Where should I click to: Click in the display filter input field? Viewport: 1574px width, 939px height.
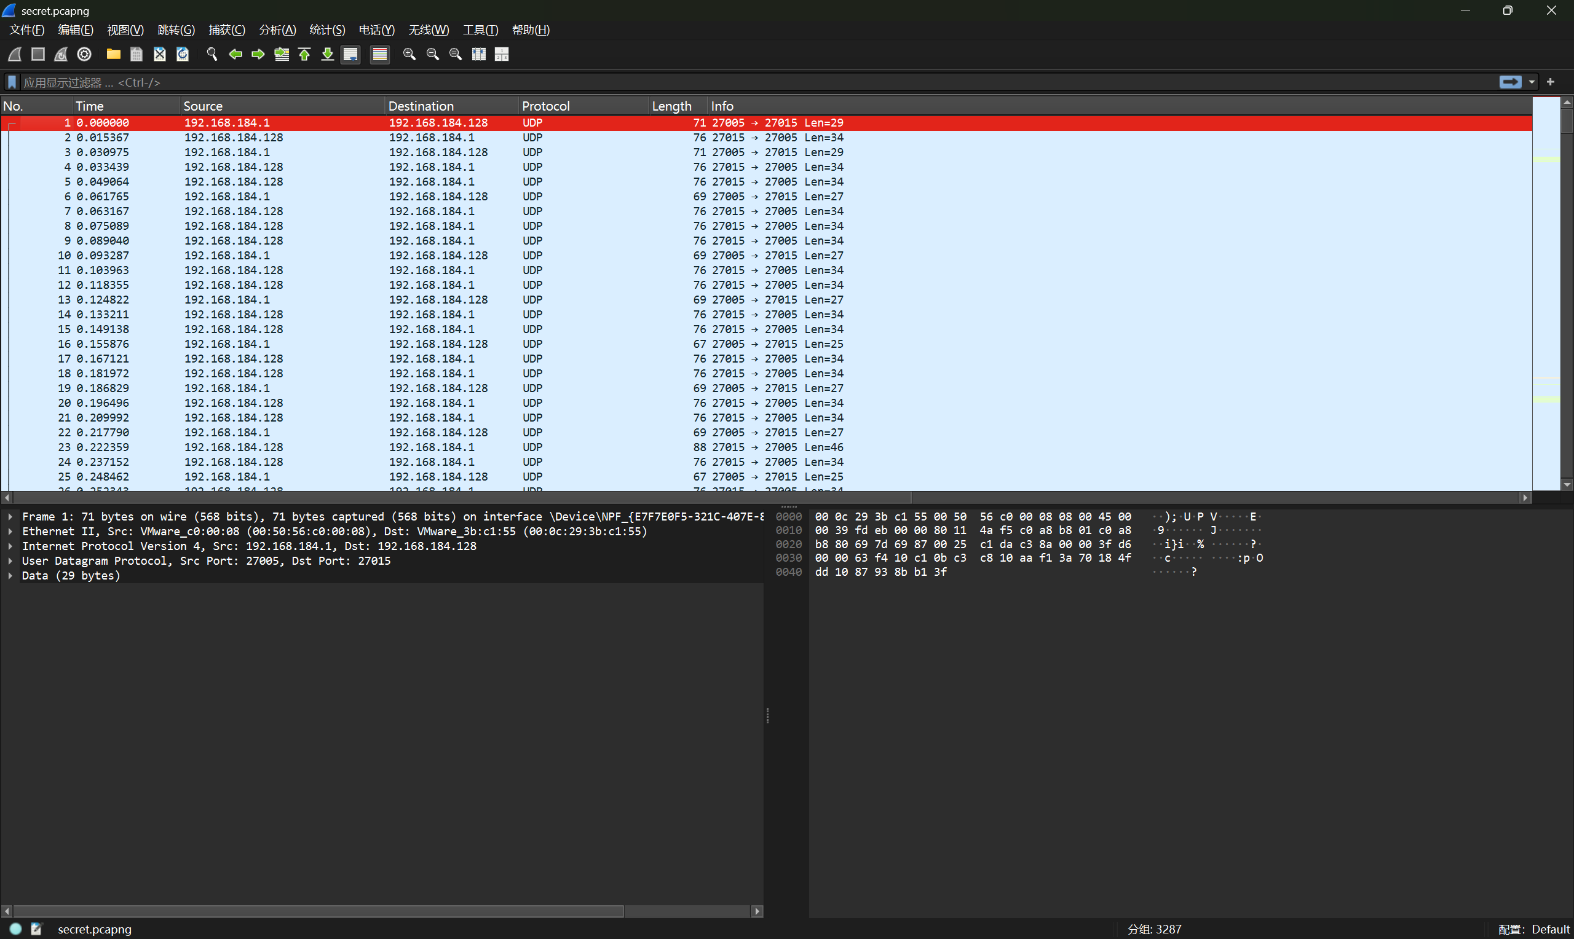[x=758, y=82]
